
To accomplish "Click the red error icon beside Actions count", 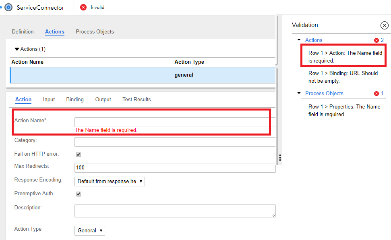I will pyautogui.click(x=376, y=40).
